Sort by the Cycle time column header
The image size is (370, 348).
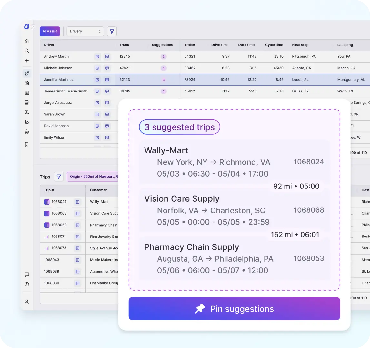click(274, 45)
